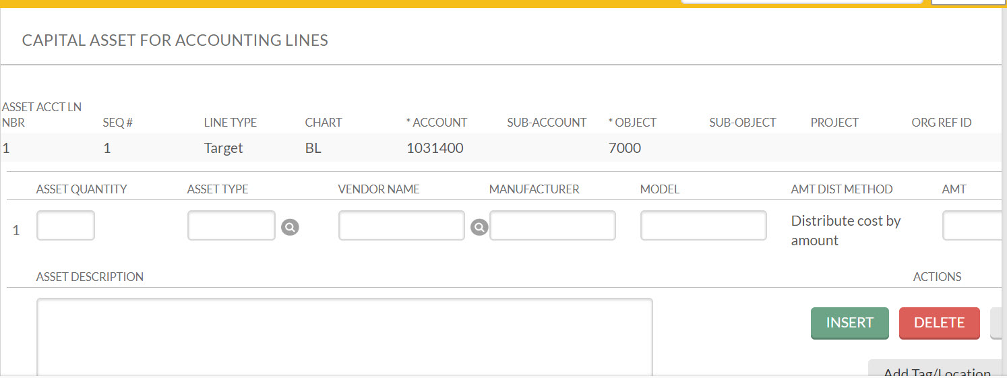Click the chart value BL
Viewport: 1007px width, 378px height.
(313, 148)
